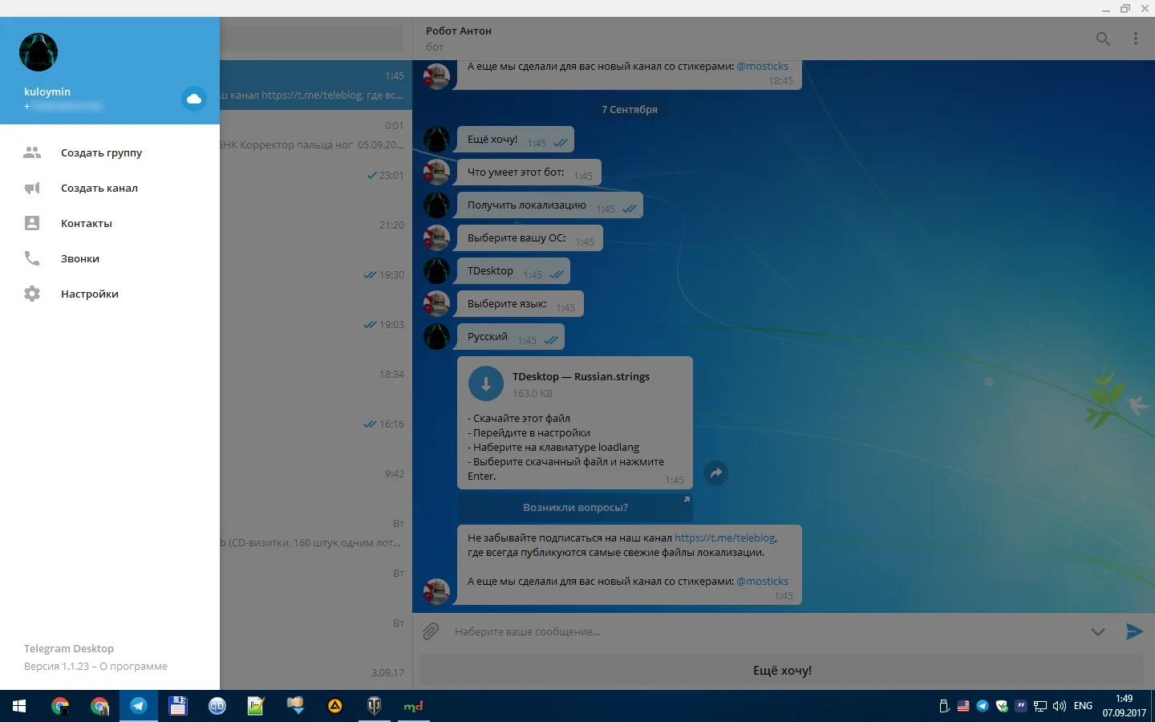Screen dimensions: 1155x722
Task: Attach a file with the paperclip icon
Action: click(x=431, y=631)
